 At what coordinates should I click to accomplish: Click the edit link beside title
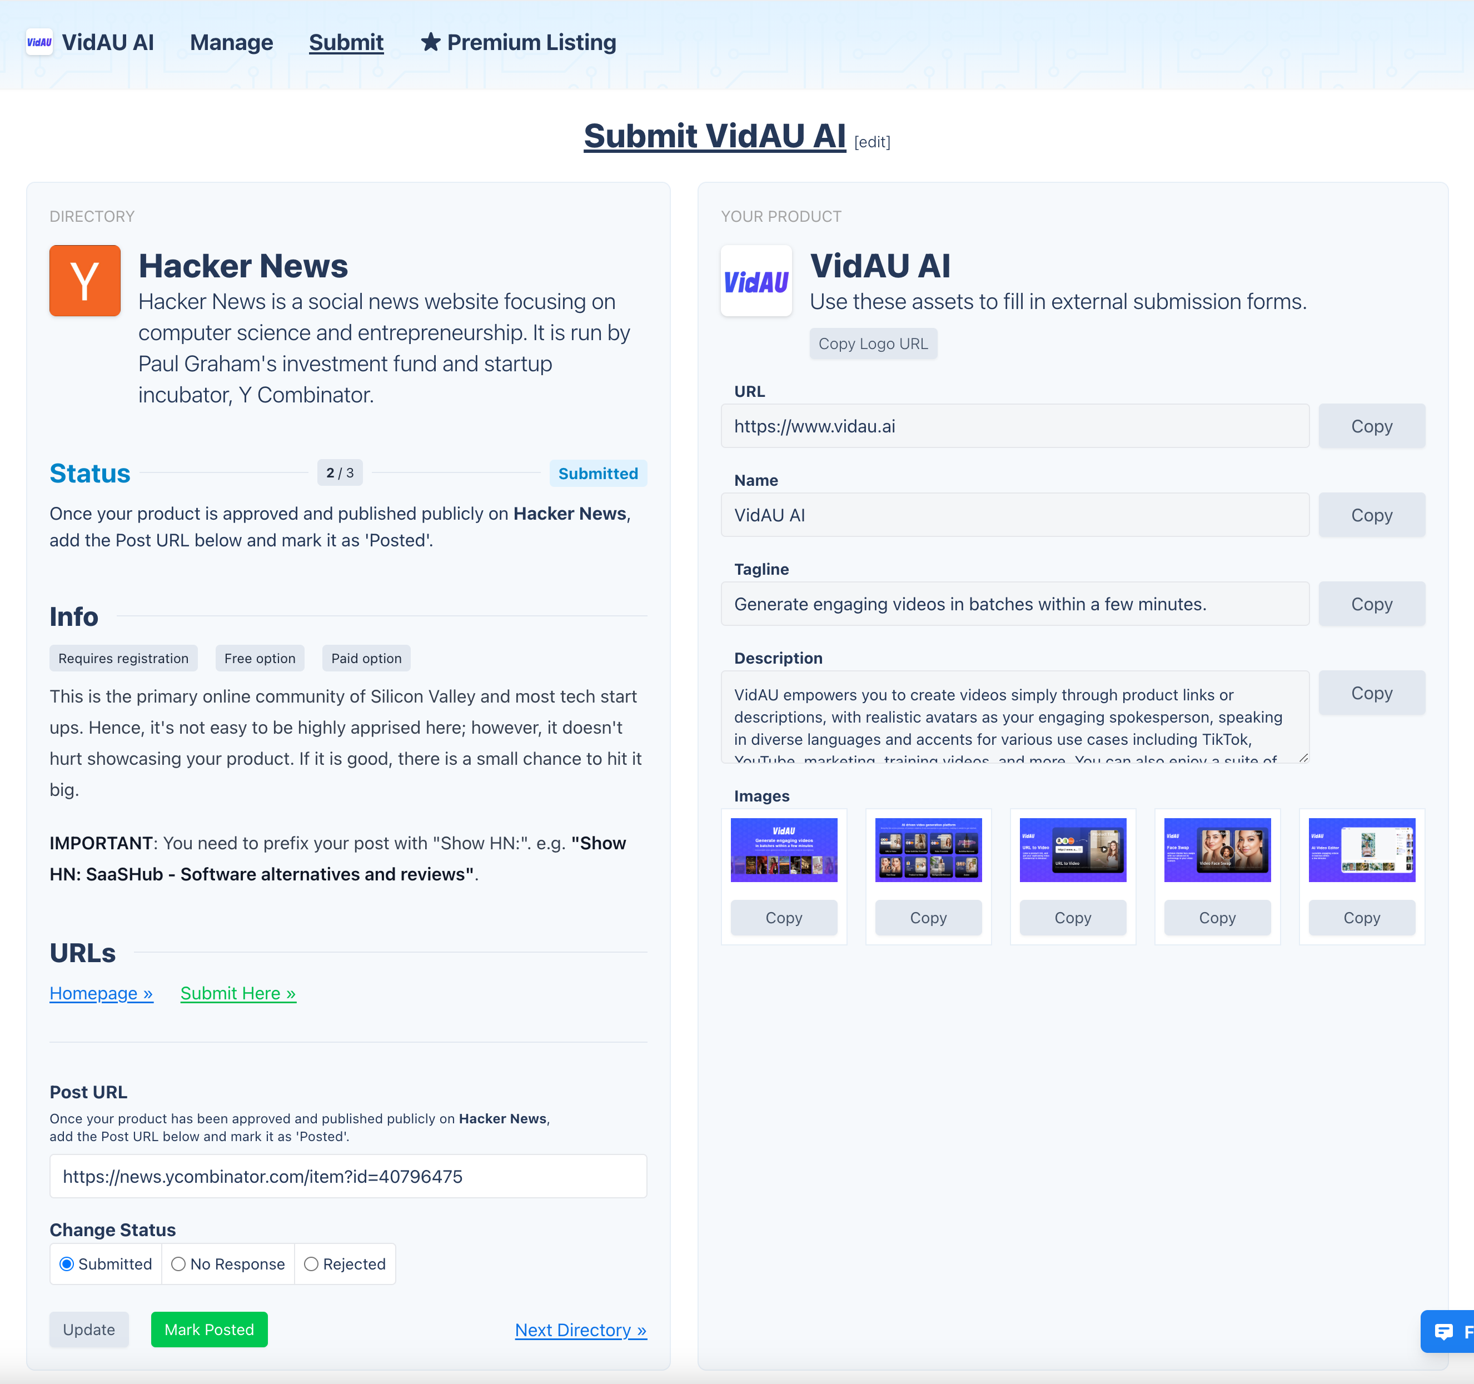point(872,142)
